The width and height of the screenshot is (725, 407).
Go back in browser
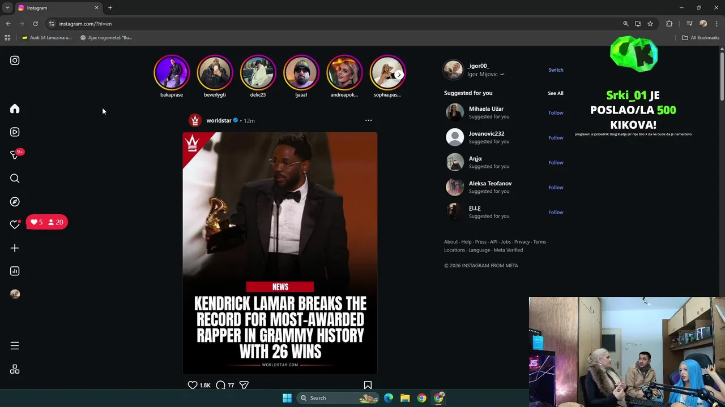click(x=8, y=24)
